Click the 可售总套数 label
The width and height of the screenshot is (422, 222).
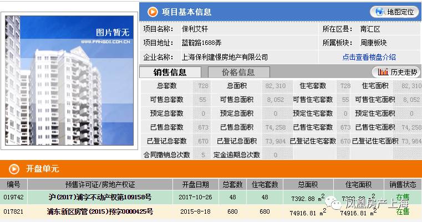[x=166, y=100]
